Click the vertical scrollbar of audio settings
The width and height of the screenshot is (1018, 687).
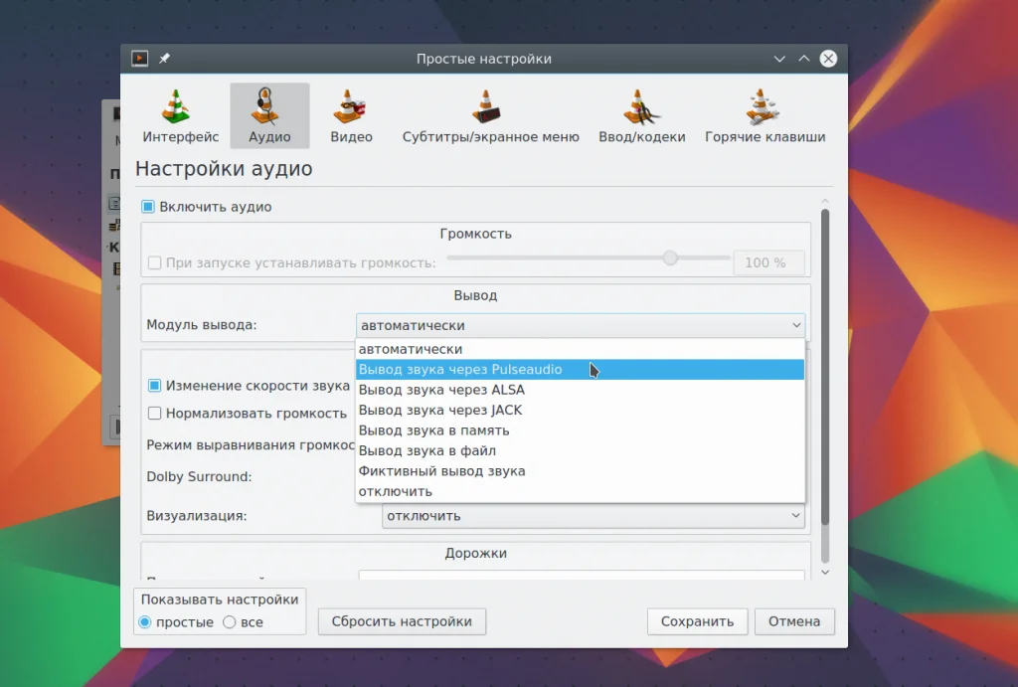coord(825,367)
